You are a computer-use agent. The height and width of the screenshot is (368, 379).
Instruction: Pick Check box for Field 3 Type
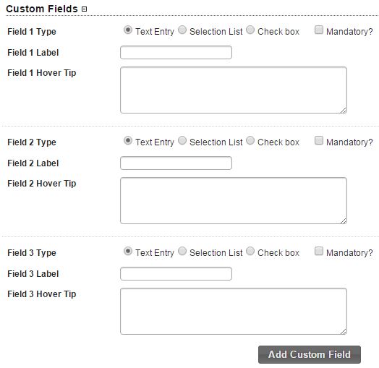tap(250, 252)
